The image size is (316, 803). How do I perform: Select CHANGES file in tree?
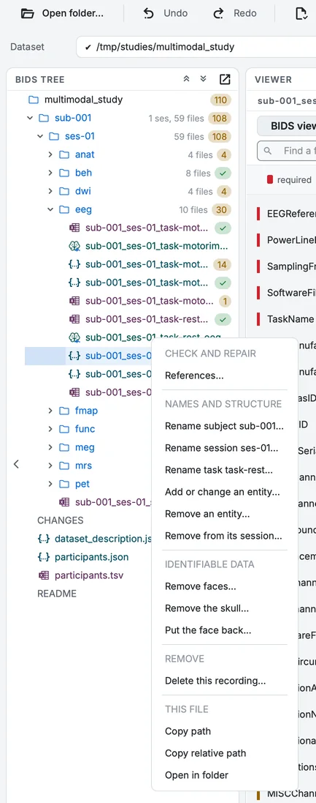(61, 520)
